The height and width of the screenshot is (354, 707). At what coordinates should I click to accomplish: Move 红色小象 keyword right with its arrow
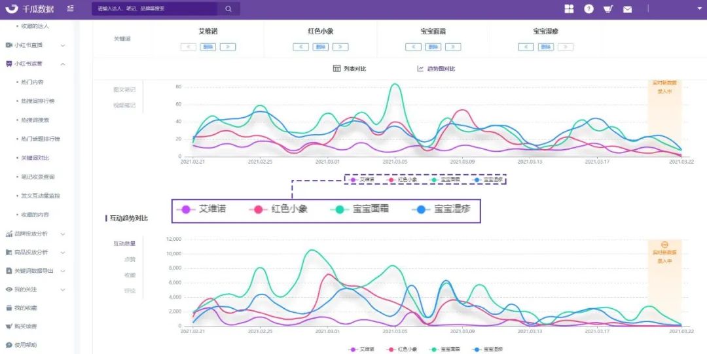pos(340,47)
